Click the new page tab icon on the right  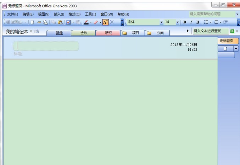coord(225,49)
